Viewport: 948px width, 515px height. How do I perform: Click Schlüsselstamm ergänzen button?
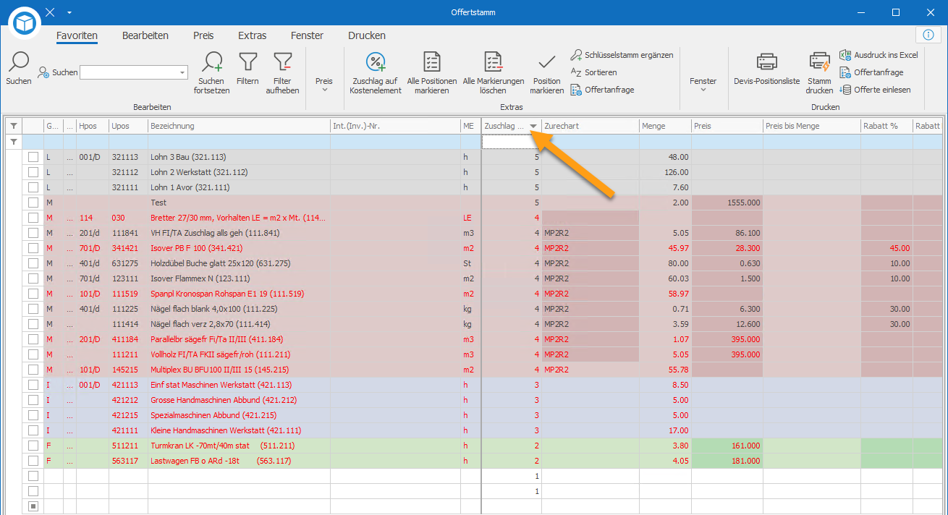point(622,55)
